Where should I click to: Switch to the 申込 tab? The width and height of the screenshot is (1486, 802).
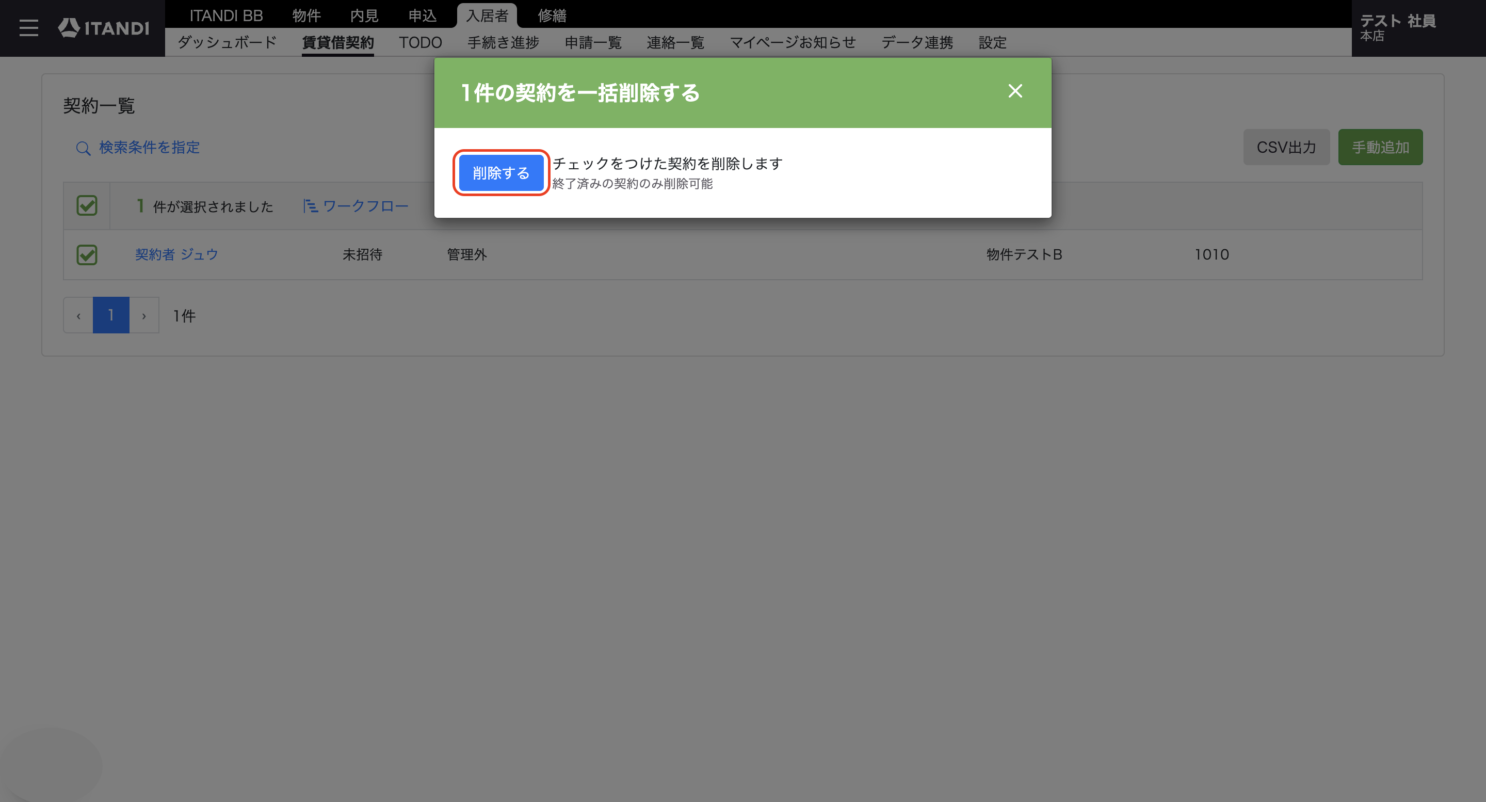[x=422, y=15]
